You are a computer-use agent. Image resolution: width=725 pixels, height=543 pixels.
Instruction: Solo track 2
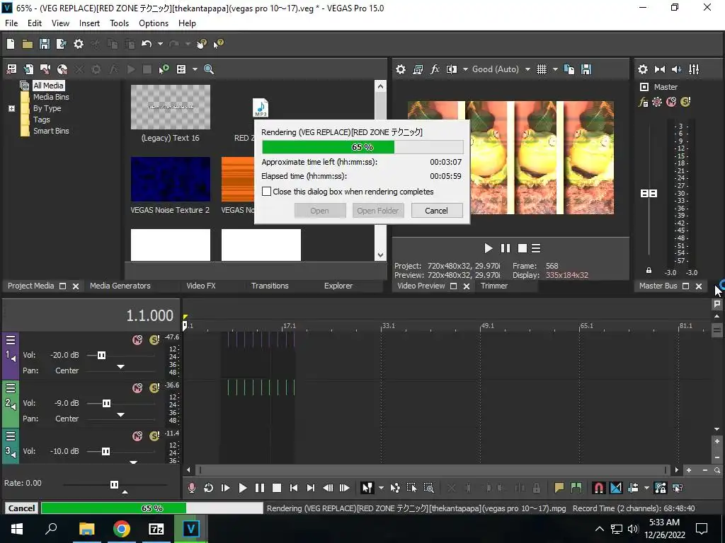coord(154,388)
